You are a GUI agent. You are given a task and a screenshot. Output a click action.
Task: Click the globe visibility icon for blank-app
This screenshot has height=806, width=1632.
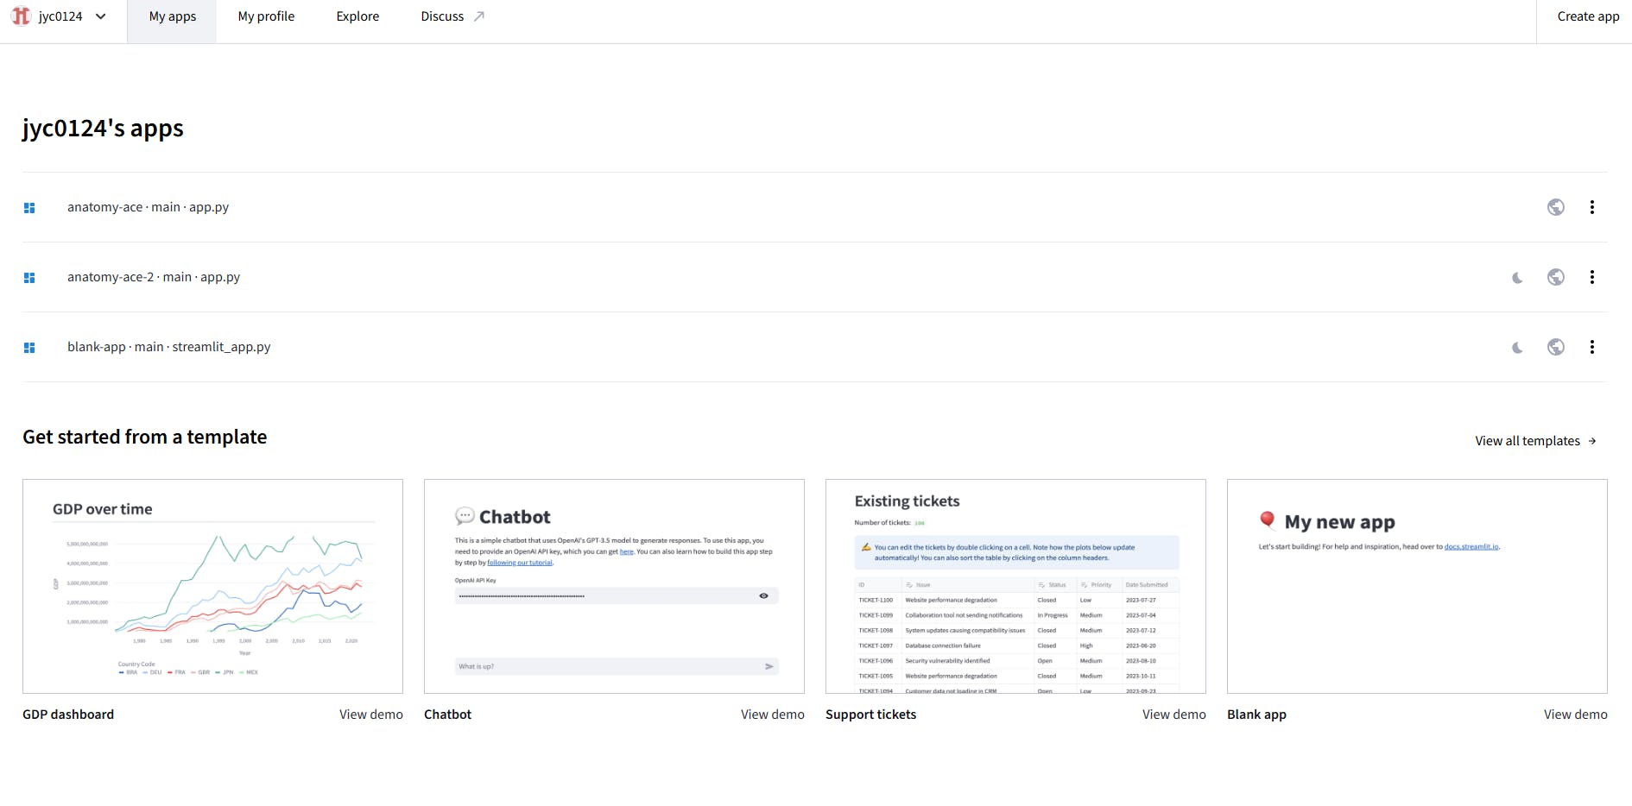click(1556, 347)
